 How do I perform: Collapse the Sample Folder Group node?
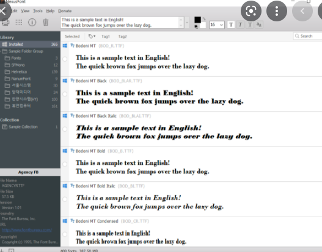tap(1, 51)
